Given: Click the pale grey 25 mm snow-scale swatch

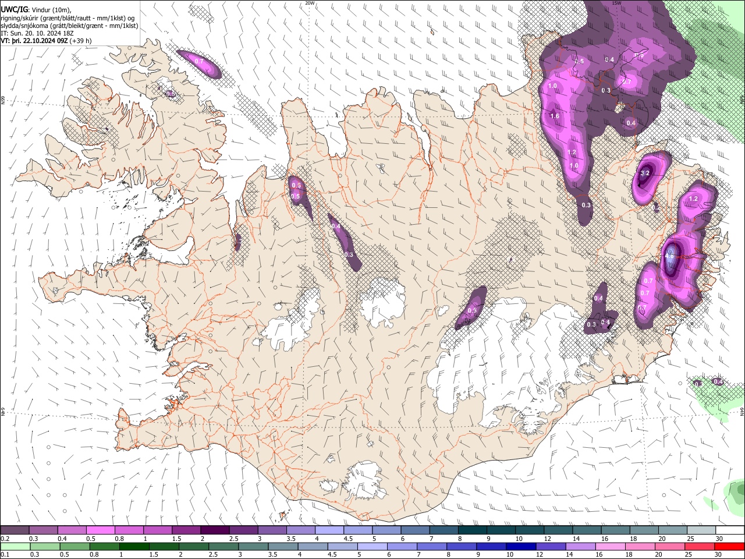Looking at the screenshot, I should (x=701, y=530).
